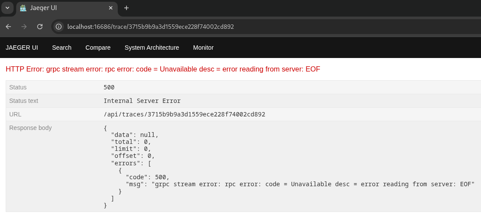Go to the Search menu item
The image size is (481, 215).
coord(62,48)
